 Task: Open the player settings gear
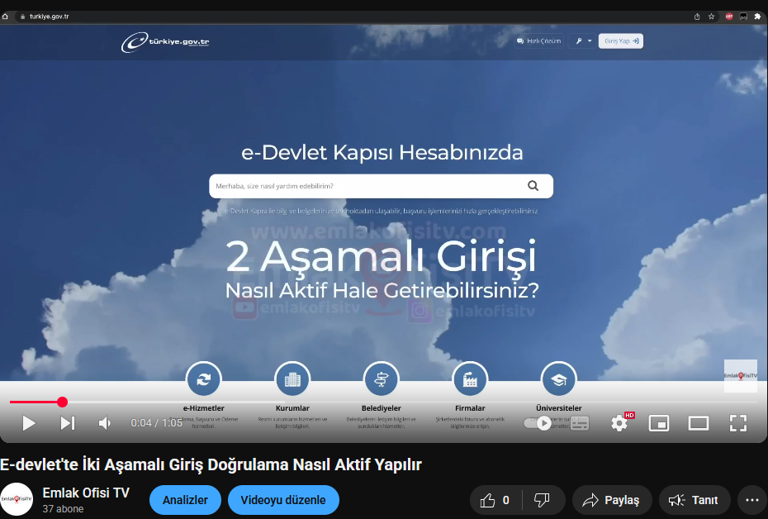click(x=619, y=423)
